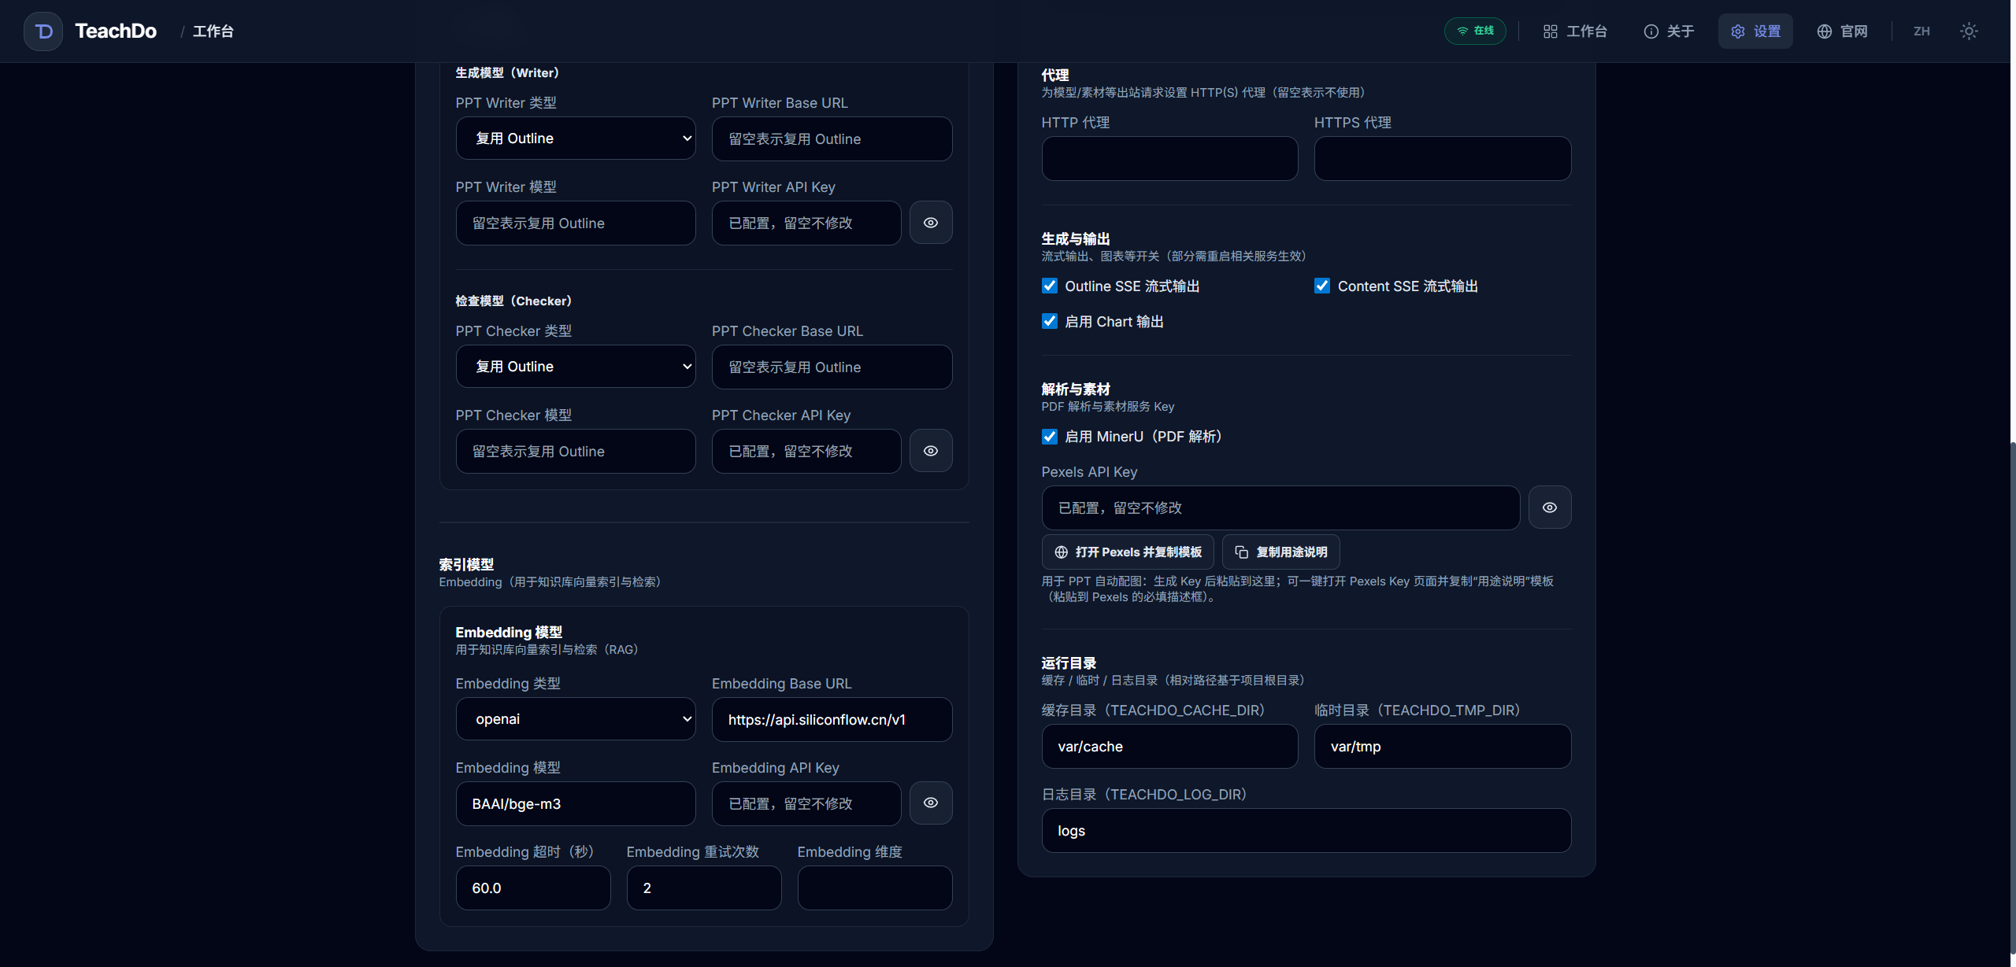2016x967 pixels.
Task: Click the 在线 status badge
Action: [x=1475, y=31]
